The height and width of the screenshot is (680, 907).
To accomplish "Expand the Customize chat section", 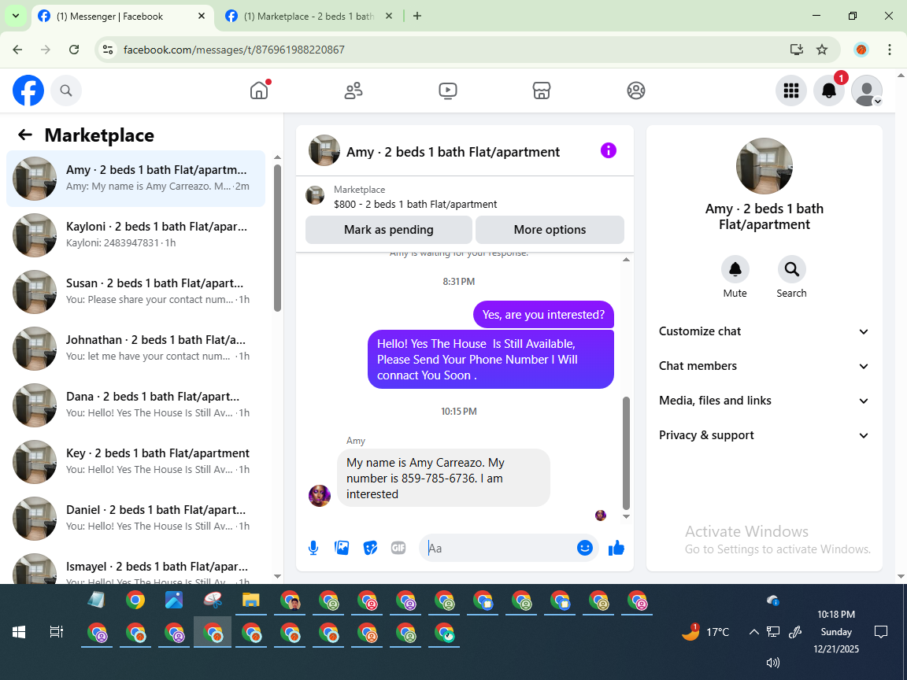I will coord(764,331).
